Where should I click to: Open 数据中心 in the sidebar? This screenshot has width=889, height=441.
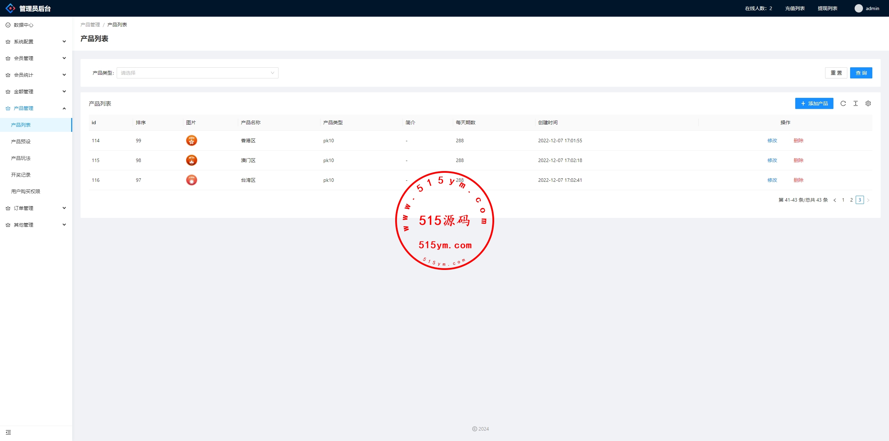click(x=24, y=25)
